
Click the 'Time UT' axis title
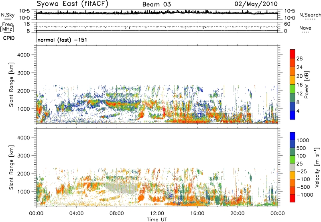point(157,220)
